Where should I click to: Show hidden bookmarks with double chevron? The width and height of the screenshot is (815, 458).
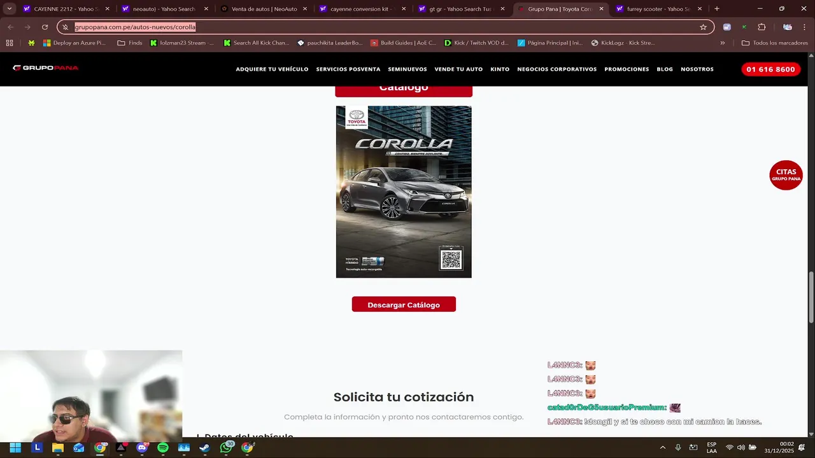pyautogui.click(x=723, y=43)
